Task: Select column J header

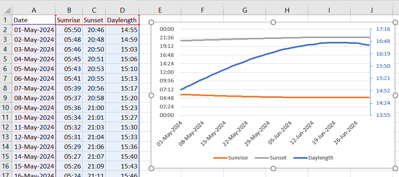Action: 371,10
